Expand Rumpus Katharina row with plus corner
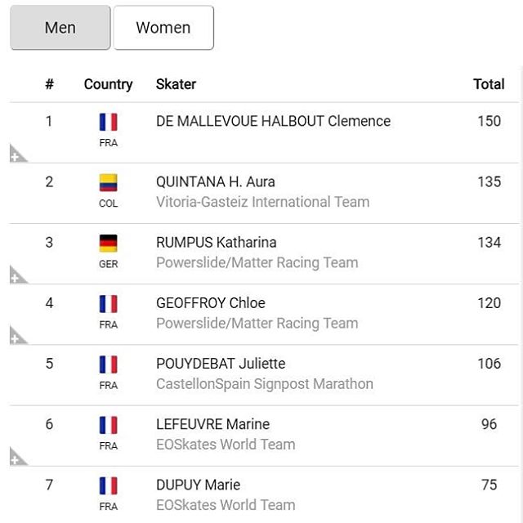 pyautogui.click(x=16, y=276)
